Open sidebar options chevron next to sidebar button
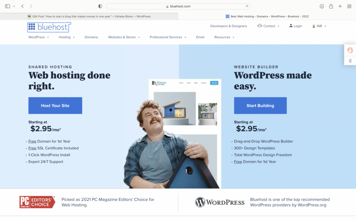 [x=14, y=6]
